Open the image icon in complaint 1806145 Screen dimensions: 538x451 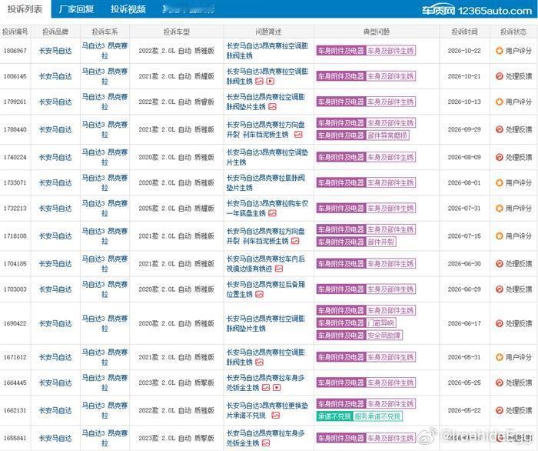coord(260,82)
